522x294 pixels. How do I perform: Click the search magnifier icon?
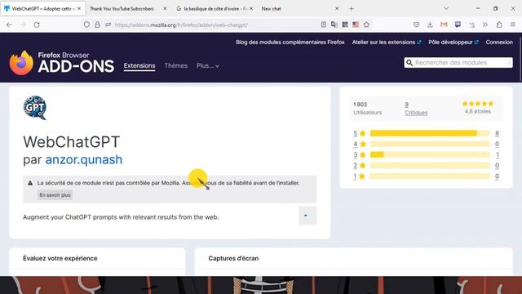point(409,63)
